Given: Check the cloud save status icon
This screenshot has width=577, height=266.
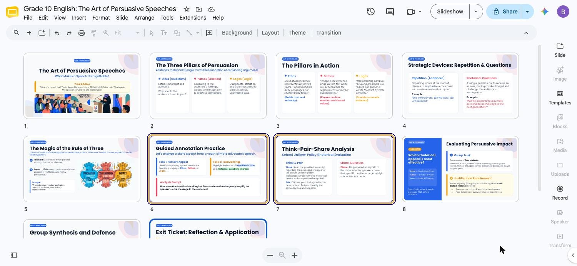Looking at the screenshot, I should pos(211,9).
